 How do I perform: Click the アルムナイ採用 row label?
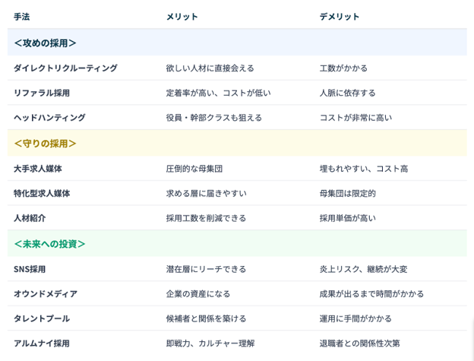42,344
